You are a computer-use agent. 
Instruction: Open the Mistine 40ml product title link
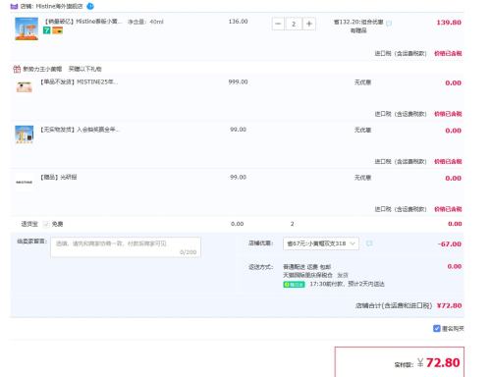point(82,22)
